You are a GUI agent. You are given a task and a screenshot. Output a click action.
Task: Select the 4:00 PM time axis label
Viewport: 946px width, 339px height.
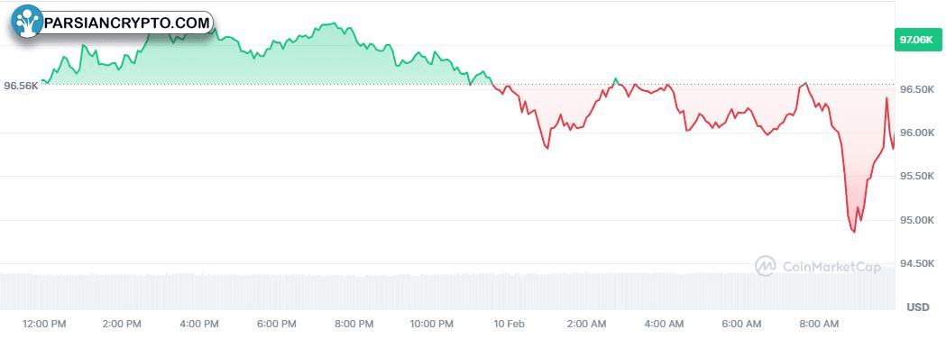coord(198,325)
